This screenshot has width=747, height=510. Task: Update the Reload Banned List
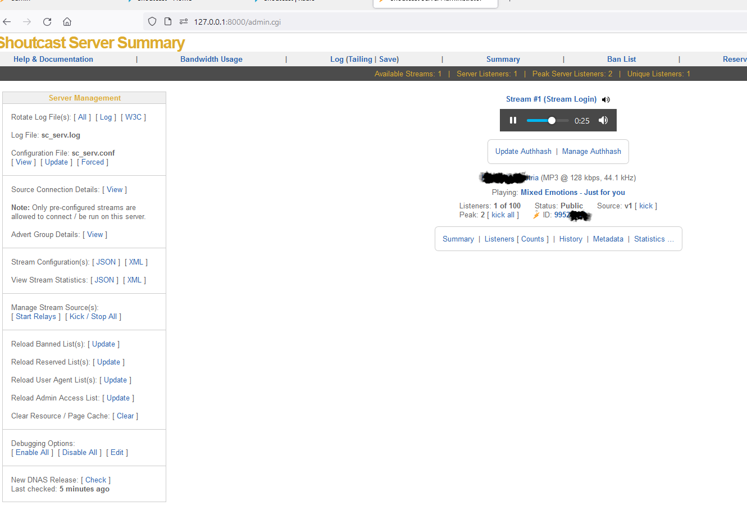click(103, 344)
